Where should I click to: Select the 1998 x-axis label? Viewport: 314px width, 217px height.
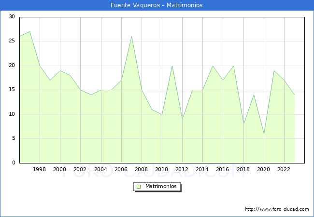(x=40, y=170)
